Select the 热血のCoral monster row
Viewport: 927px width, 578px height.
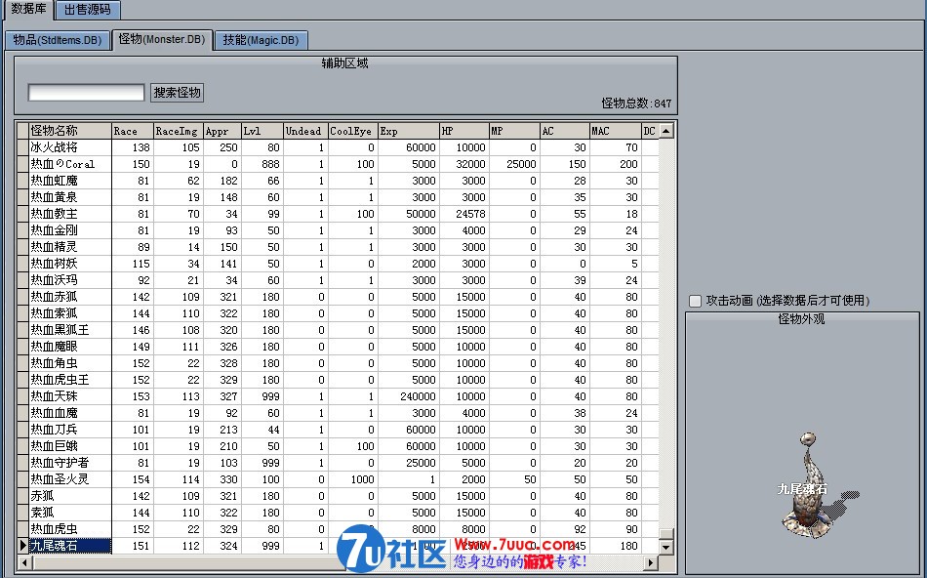pyautogui.click(x=337, y=164)
